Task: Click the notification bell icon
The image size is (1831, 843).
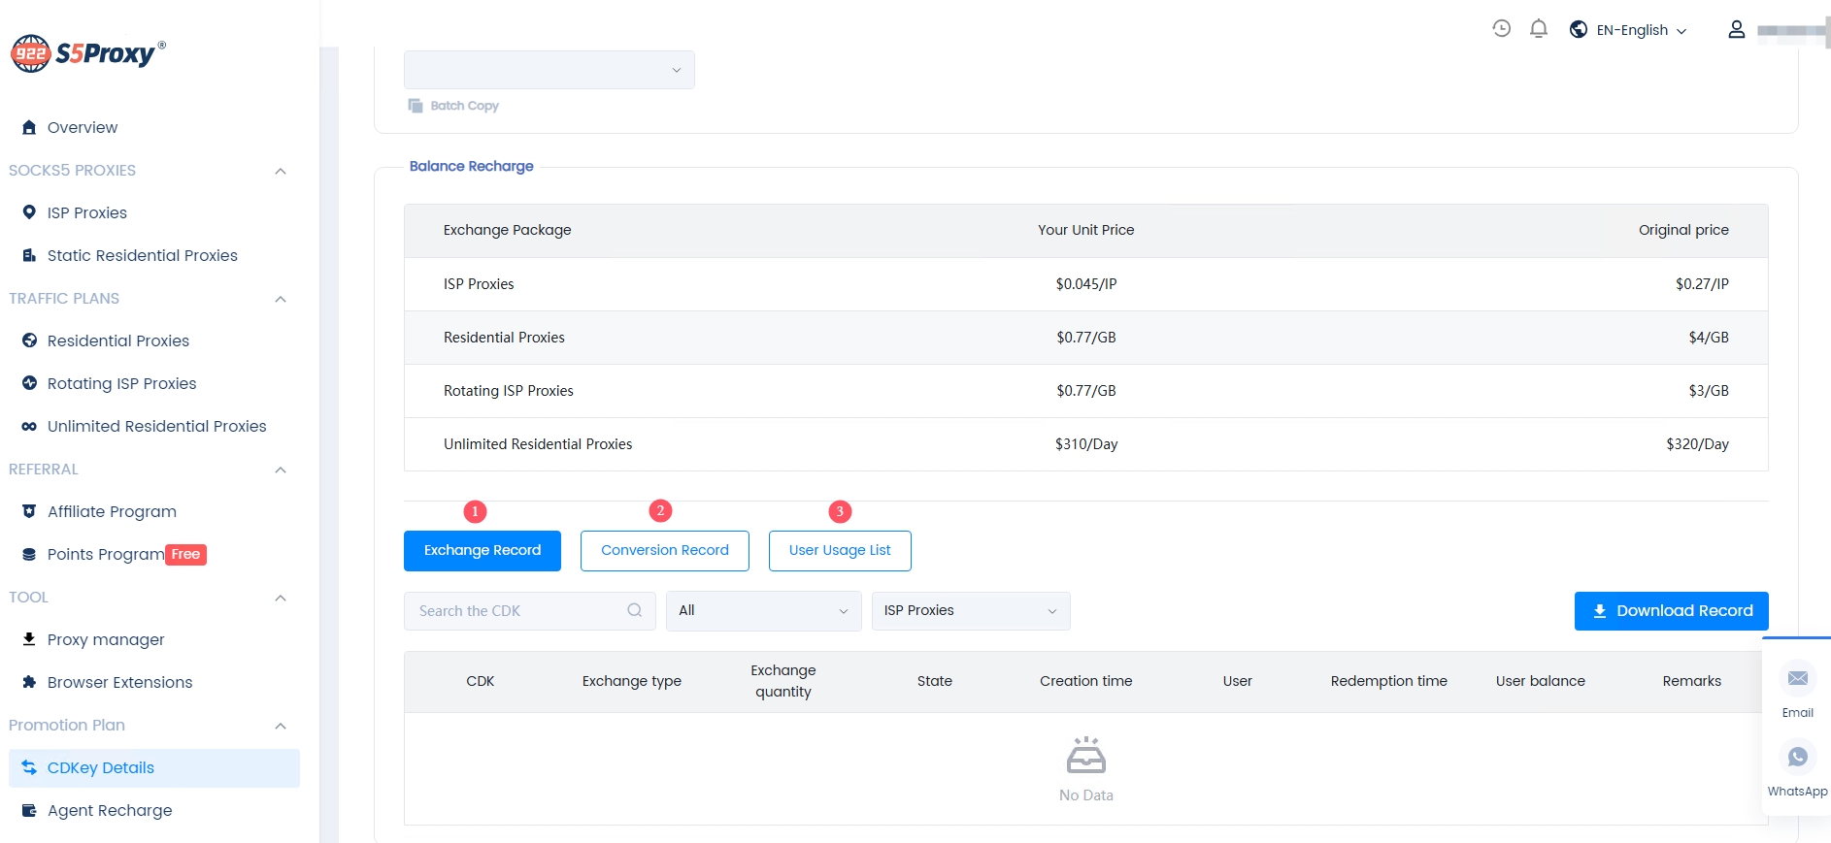Action: (1539, 29)
